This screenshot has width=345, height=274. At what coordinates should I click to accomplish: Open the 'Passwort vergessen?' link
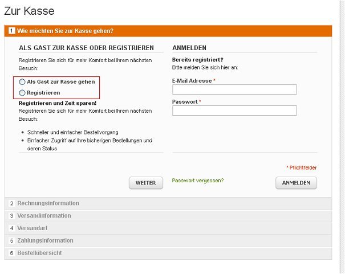pos(198,180)
